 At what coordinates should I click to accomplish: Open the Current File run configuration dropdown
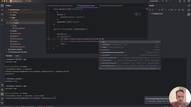click(155, 1)
